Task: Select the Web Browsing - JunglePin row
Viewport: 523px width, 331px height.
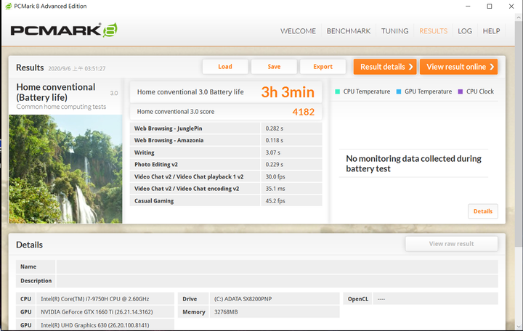Action: (x=226, y=128)
